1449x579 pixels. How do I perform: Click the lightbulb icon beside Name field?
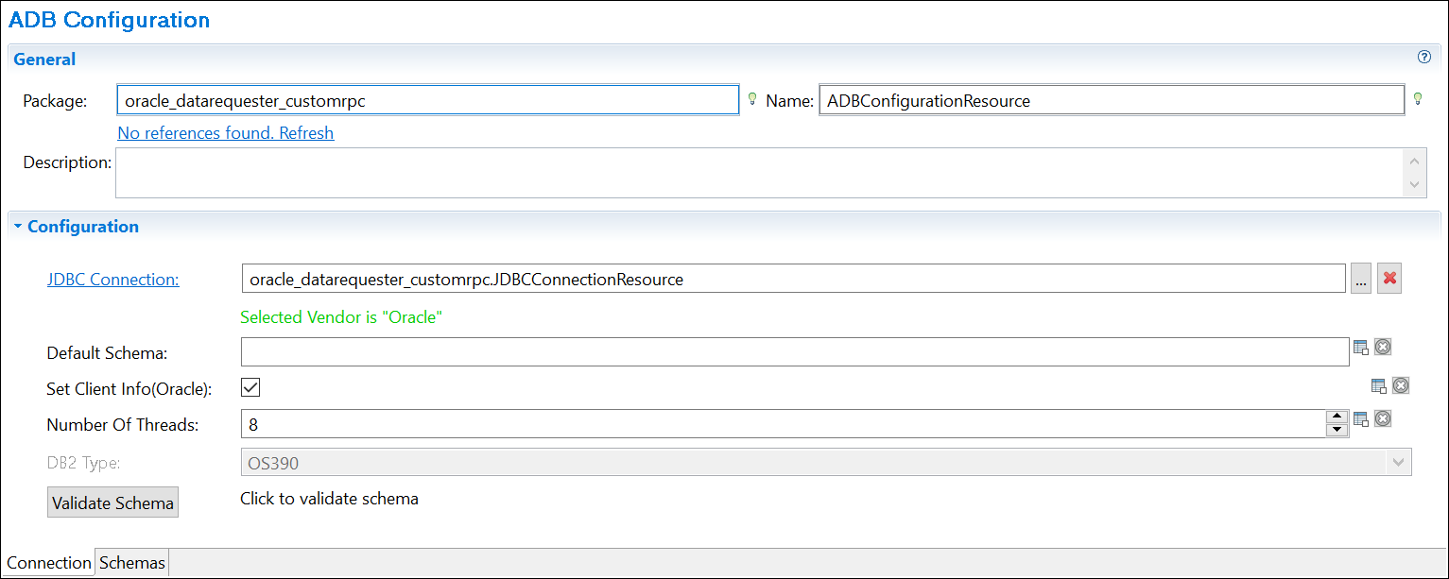tap(1417, 99)
